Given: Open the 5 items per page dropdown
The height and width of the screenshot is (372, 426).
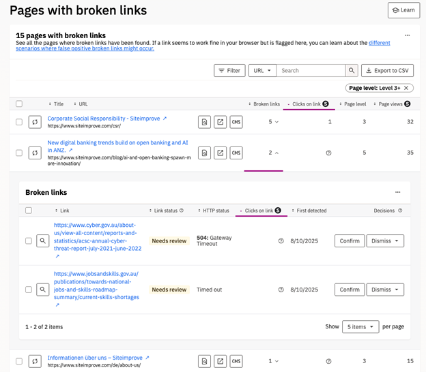Looking at the screenshot, I should tap(360, 327).
